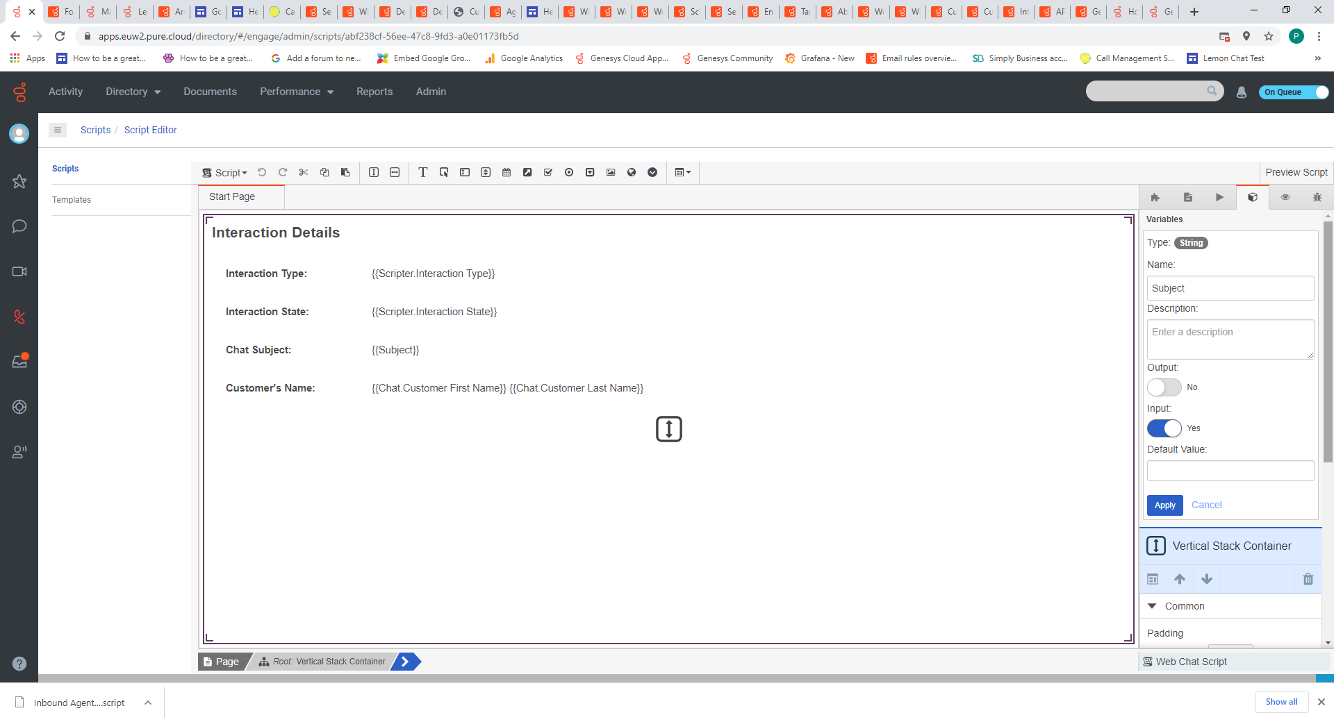Select the Start Page tab

pos(241,196)
